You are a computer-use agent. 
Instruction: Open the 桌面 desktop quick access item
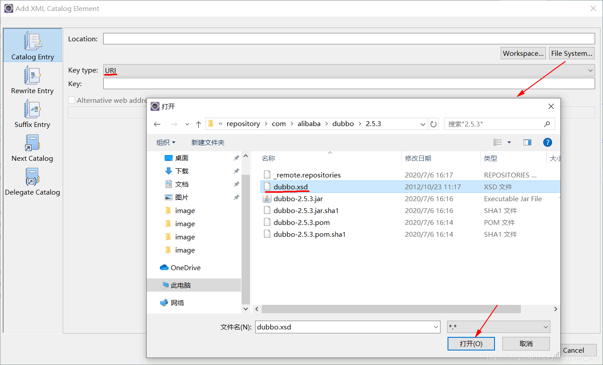182,158
